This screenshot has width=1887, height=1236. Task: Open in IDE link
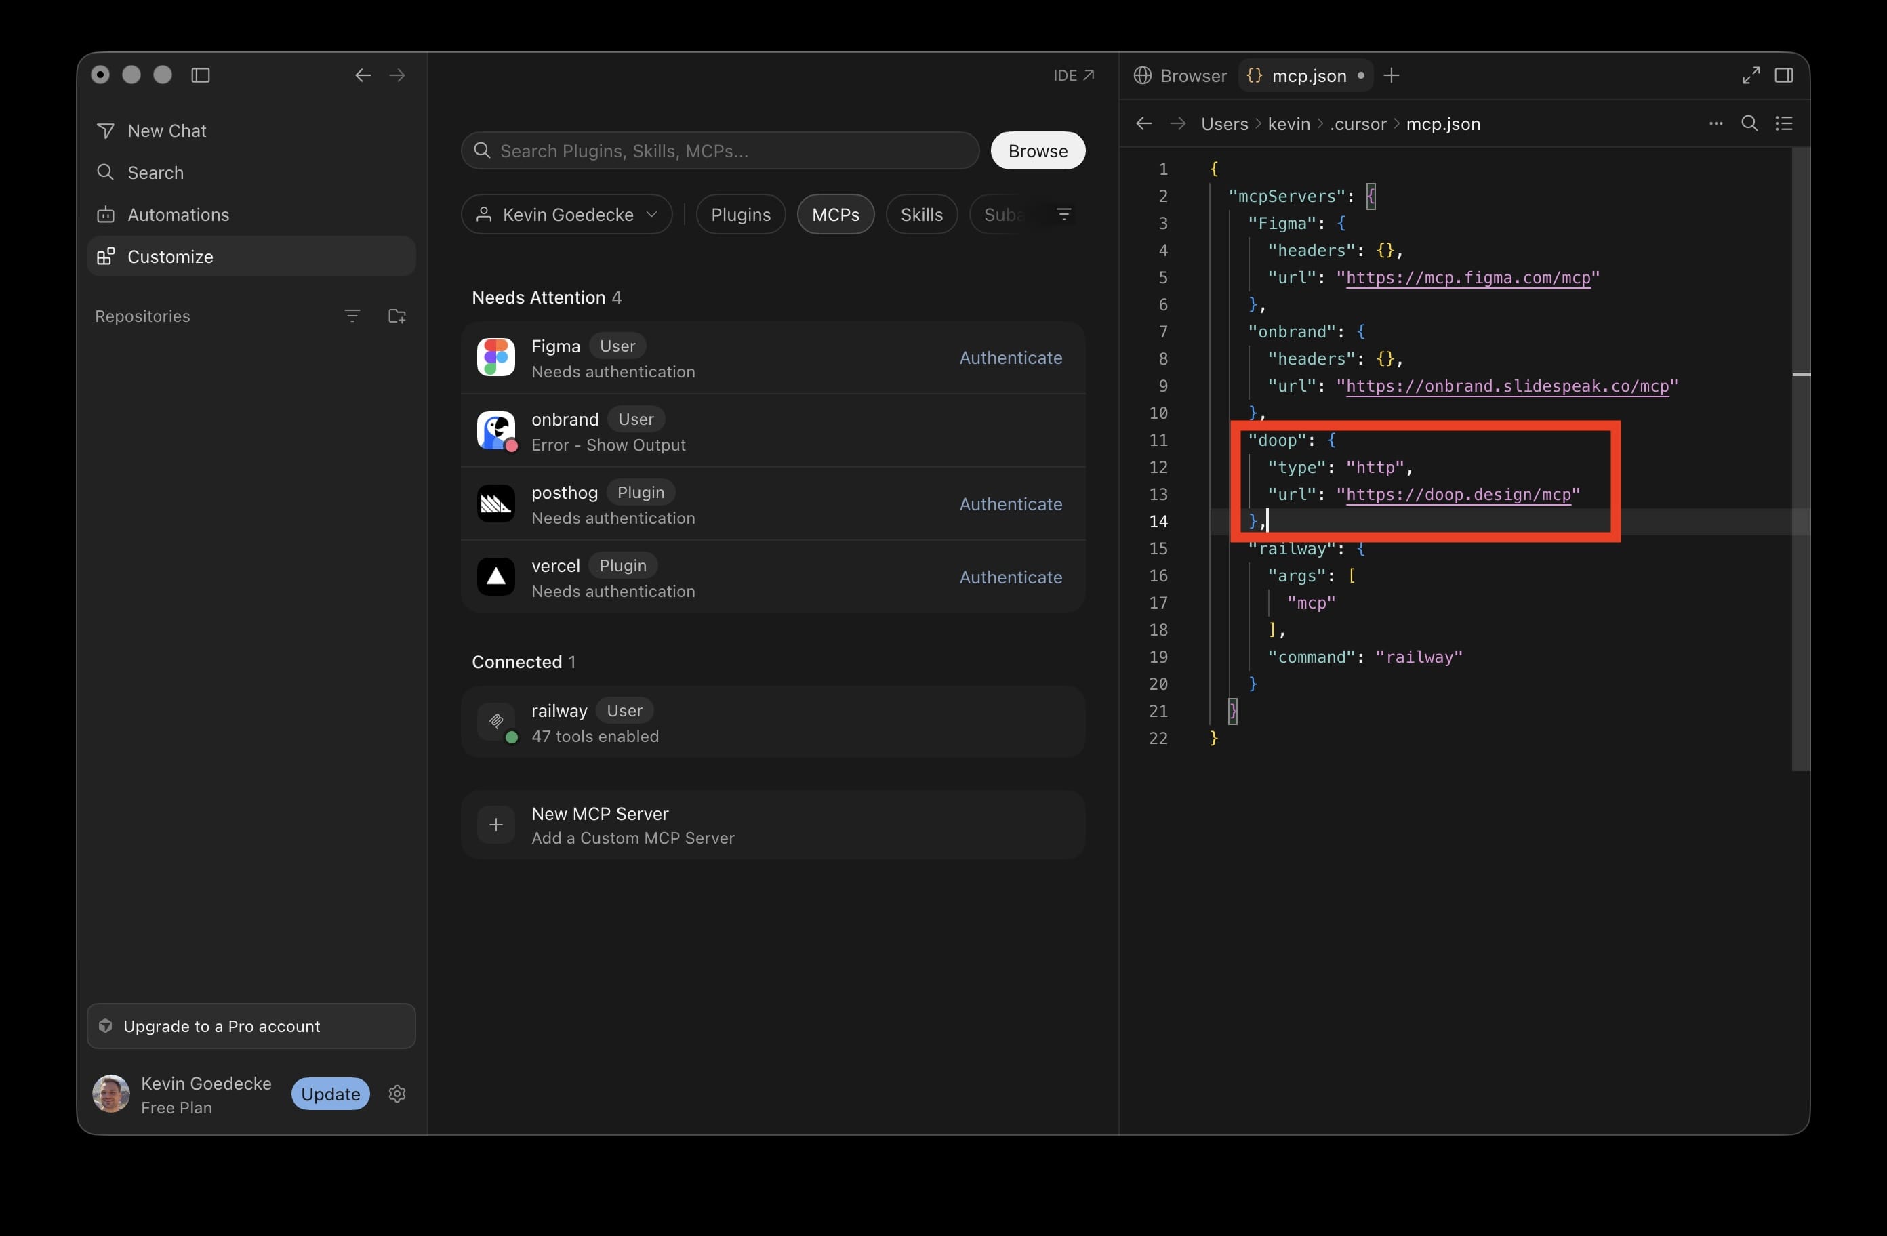(x=1074, y=75)
